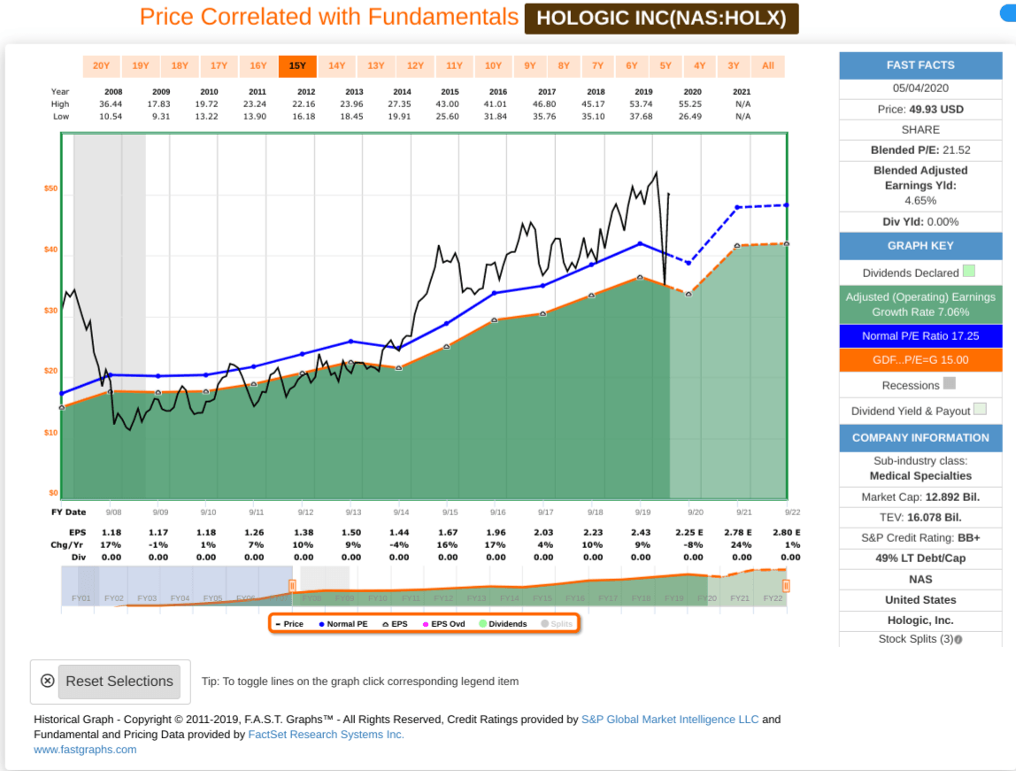
Task: Select the 9Y time range tab
Action: click(x=530, y=66)
